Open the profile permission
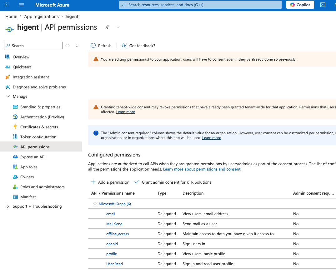 click(x=112, y=254)
